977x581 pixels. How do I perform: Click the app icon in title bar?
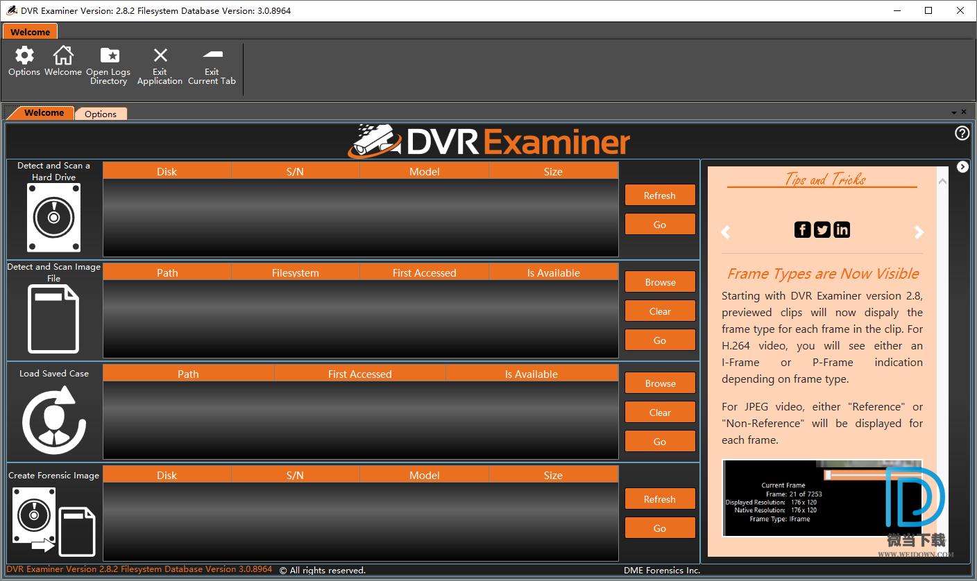(x=12, y=10)
